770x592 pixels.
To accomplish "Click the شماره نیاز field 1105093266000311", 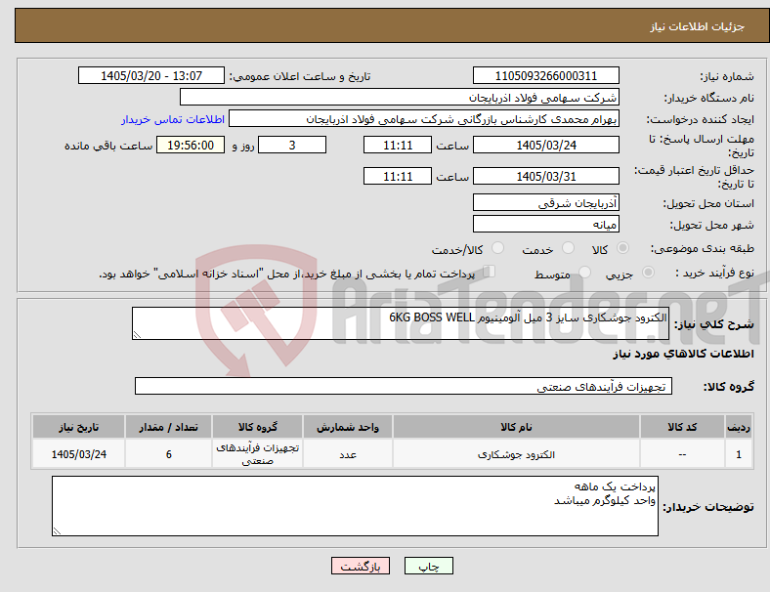I will 545,75.
